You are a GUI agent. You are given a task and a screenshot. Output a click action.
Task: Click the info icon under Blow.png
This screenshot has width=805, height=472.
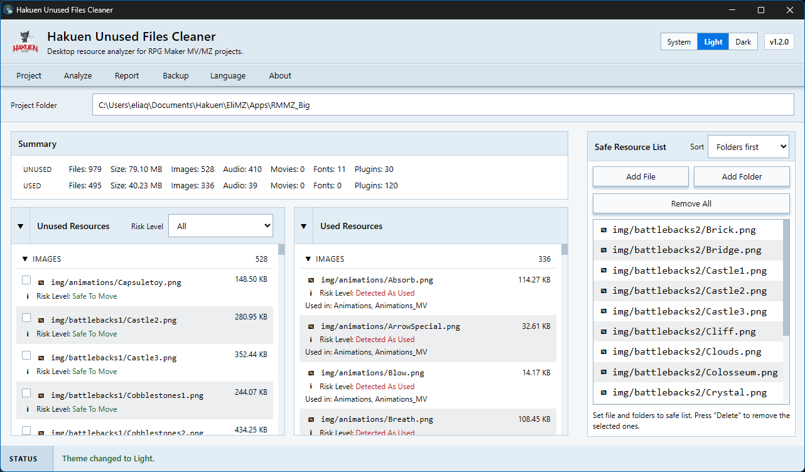pos(311,387)
